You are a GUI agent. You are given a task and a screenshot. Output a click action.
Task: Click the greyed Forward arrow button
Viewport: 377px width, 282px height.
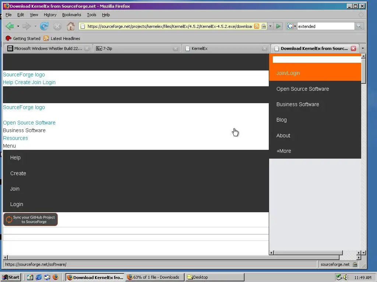27,26
